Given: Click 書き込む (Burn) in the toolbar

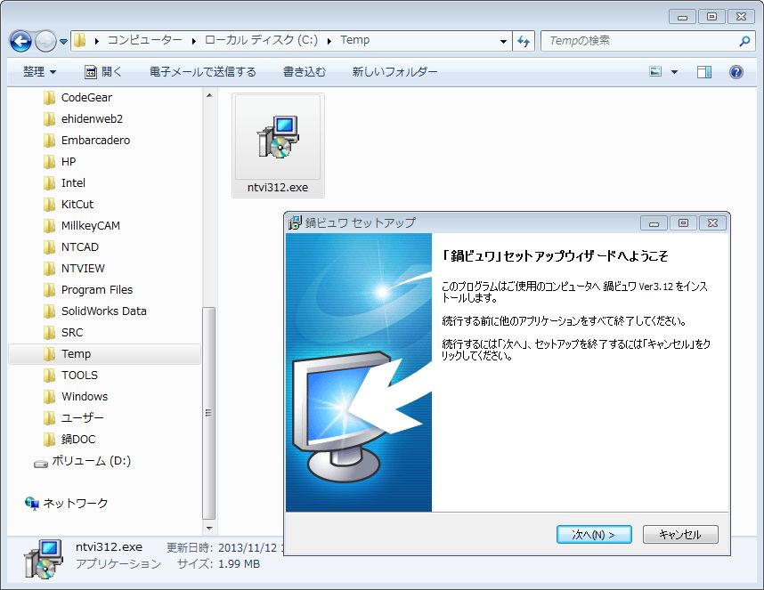Looking at the screenshot, I should pyautogui.click(x=305, y=72).
